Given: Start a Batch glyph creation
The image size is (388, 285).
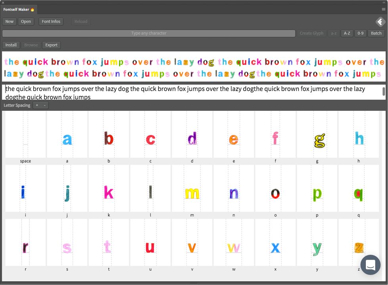Looking at the screenshot, I should point(376,33).
